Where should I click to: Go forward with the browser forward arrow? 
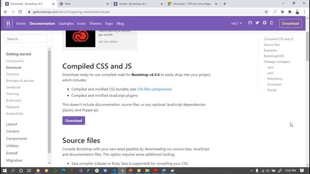13,12
